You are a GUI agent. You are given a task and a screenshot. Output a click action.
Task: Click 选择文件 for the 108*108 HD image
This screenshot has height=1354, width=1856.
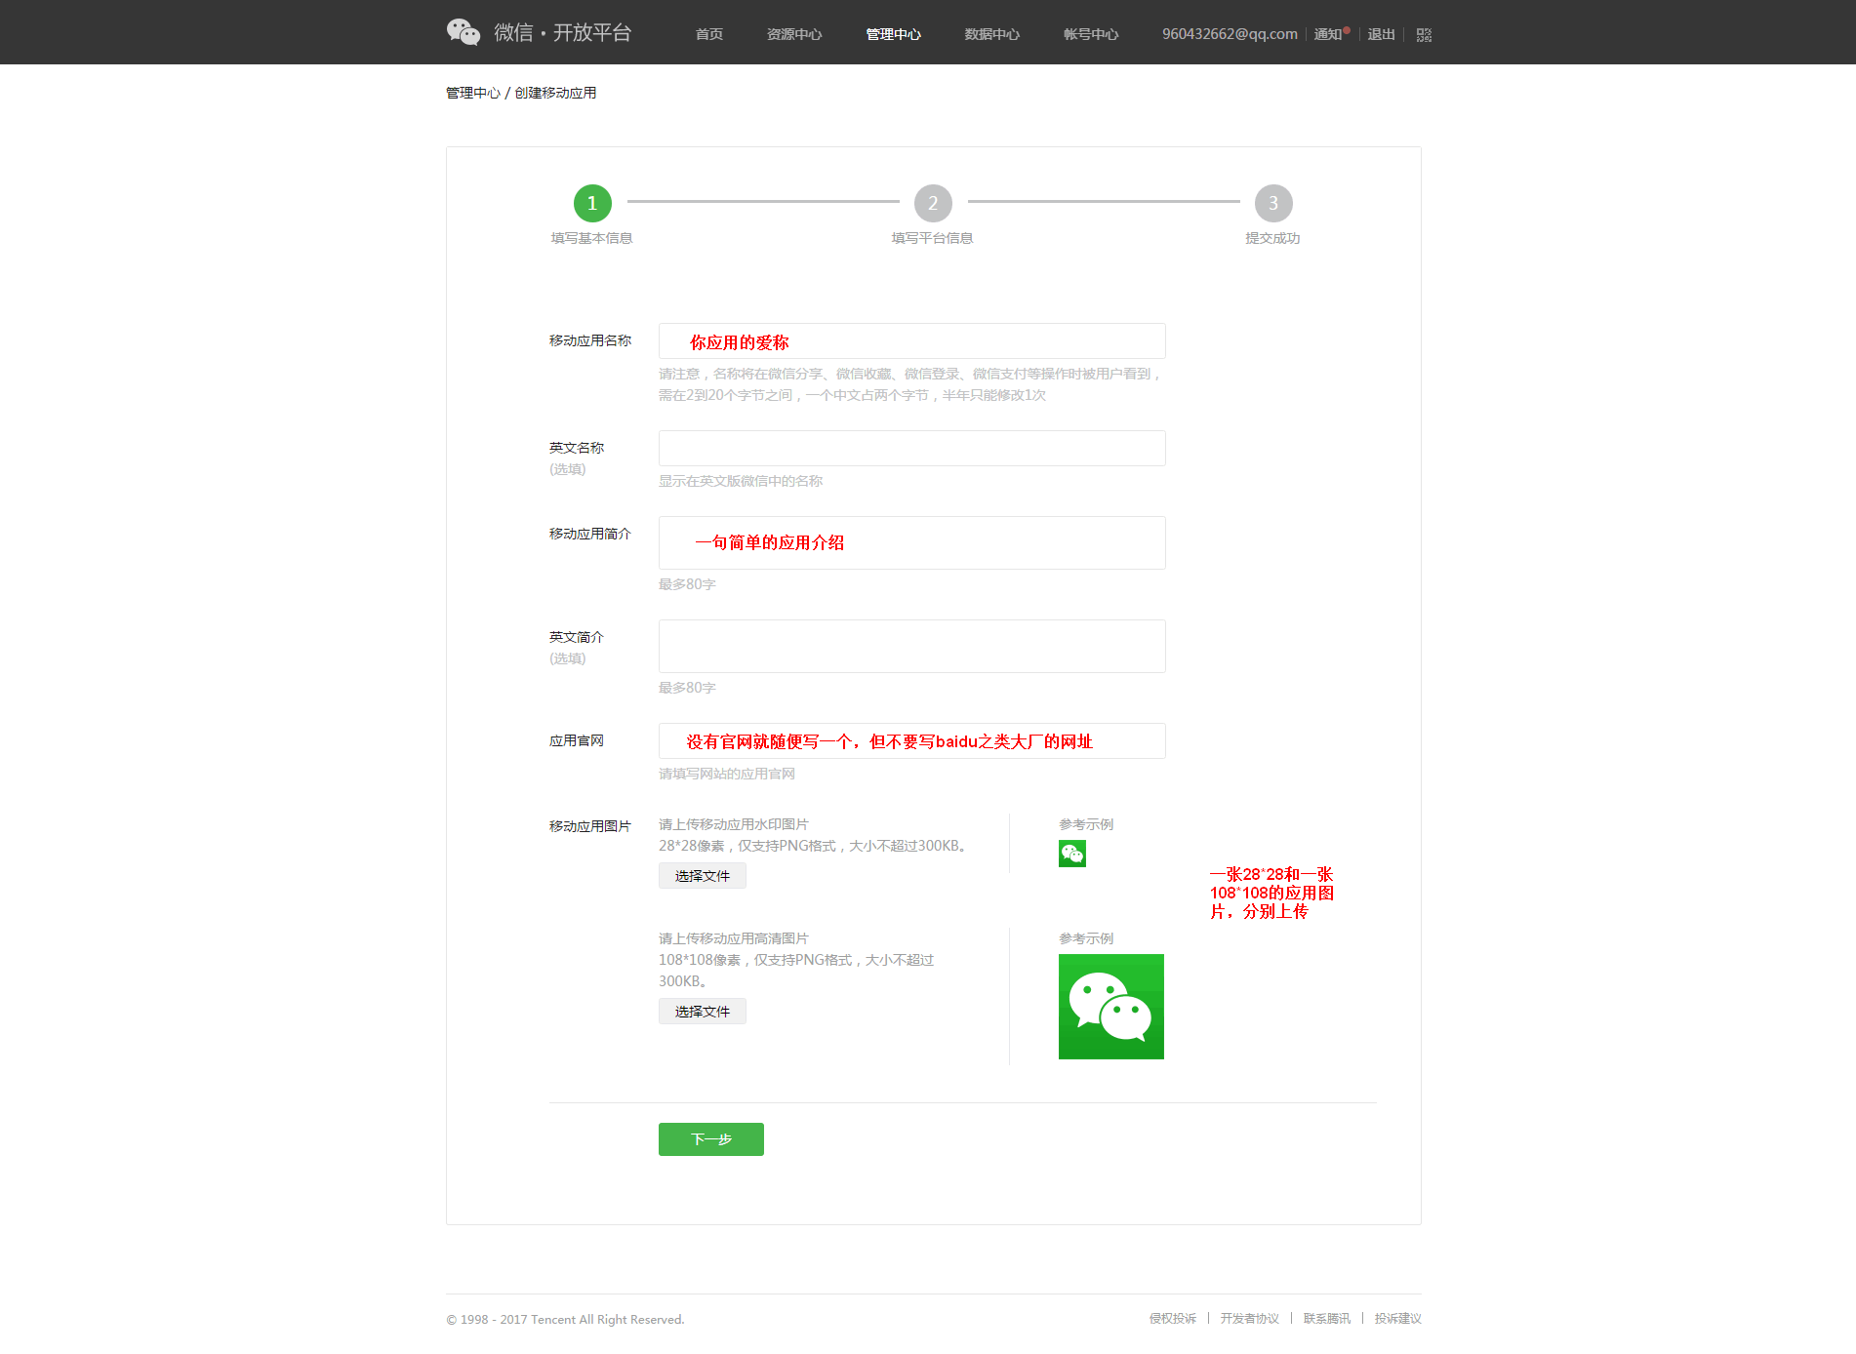[703, 1011]
